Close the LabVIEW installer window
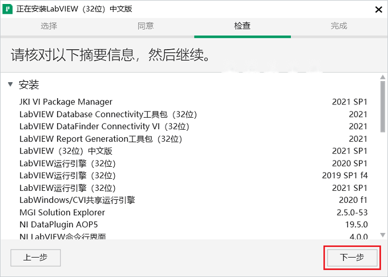Viewport: 388px width, 277px height. click(379, 10)
